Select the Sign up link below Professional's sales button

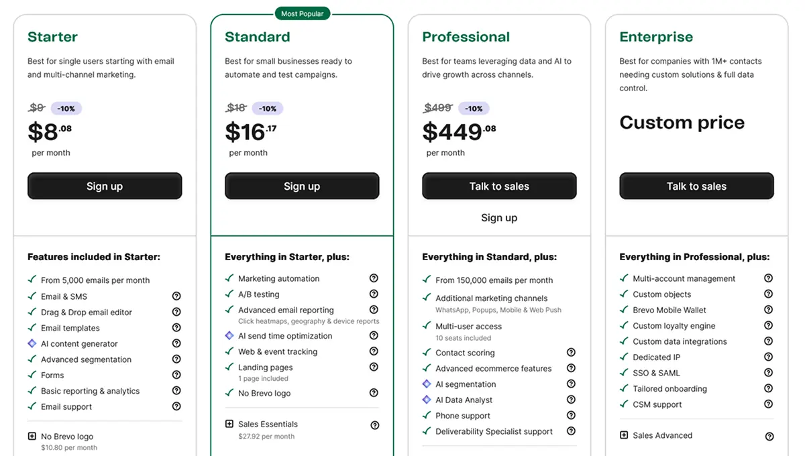(x=499, y=217)
